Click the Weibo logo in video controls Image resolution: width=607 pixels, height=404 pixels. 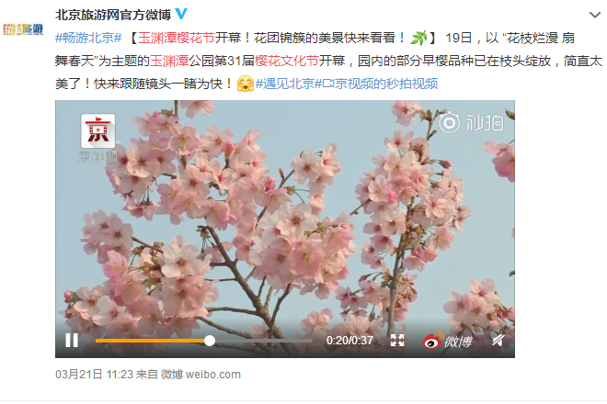448,341
